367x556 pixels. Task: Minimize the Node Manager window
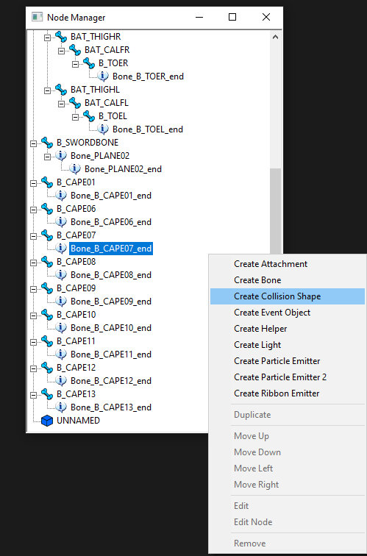pyautogui.click(x=199, y=17)
